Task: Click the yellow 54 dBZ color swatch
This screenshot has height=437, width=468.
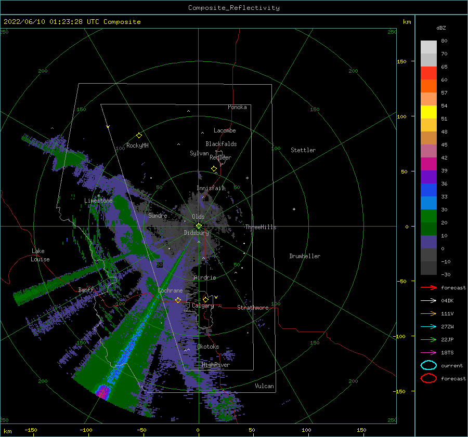Action: click(x=428, y=112)
